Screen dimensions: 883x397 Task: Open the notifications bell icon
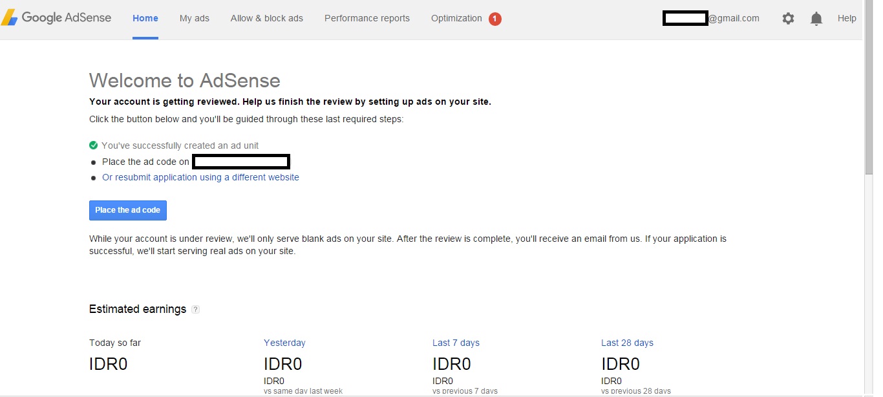[x=816, y=18]
